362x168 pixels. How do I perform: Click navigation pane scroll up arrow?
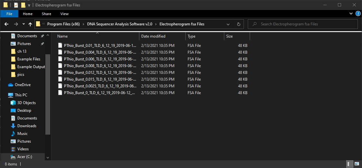tap(48, 35)
